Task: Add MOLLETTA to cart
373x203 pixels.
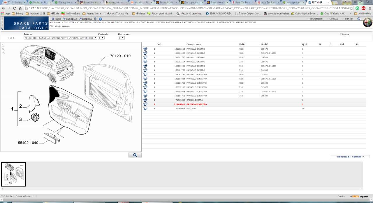Action: point(145,108)
